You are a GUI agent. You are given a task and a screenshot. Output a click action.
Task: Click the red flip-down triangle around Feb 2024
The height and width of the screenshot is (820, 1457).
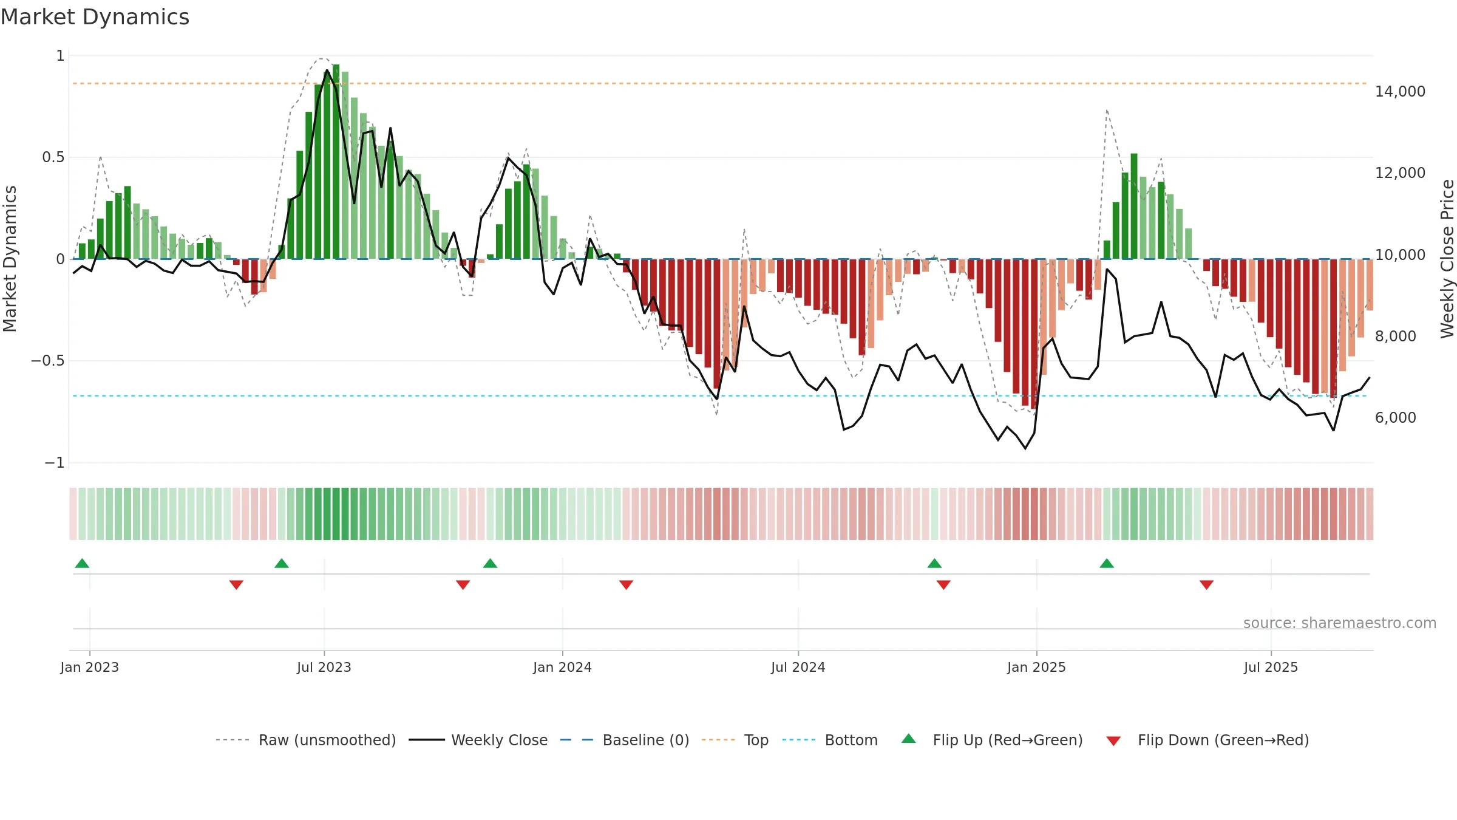pos(626,585)
